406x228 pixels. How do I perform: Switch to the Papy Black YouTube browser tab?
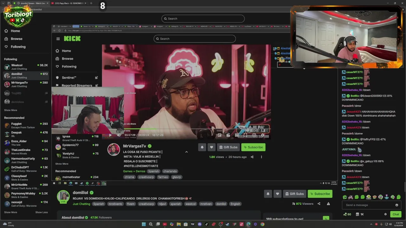pyautogui.click(x=69, y=3)
